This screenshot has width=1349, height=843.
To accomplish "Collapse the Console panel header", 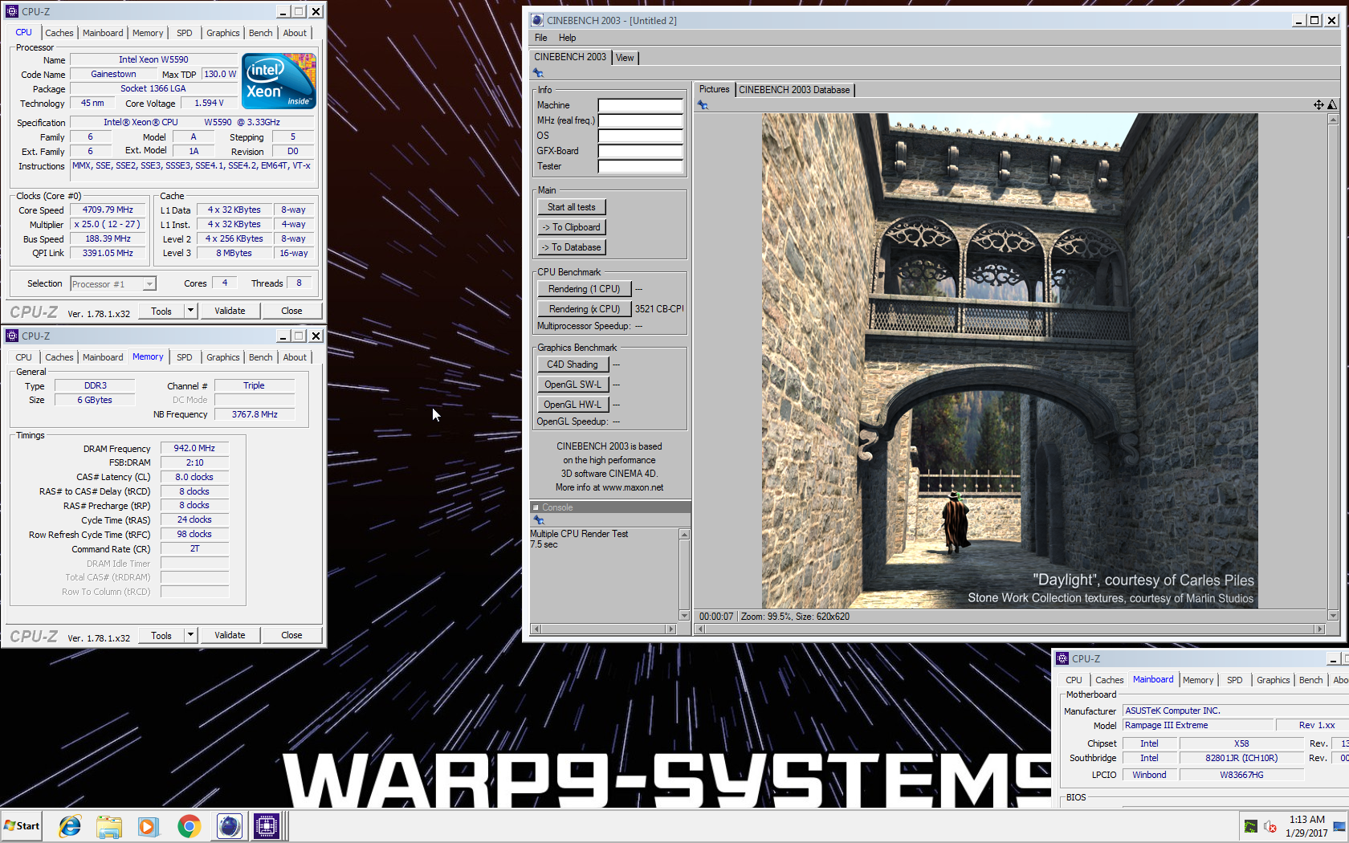I will click(x=536, y=507).
